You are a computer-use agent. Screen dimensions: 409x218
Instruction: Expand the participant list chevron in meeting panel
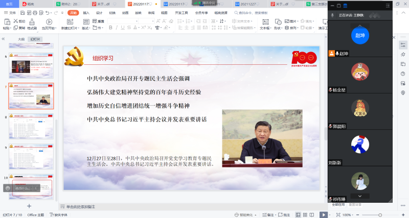[360, 196]
